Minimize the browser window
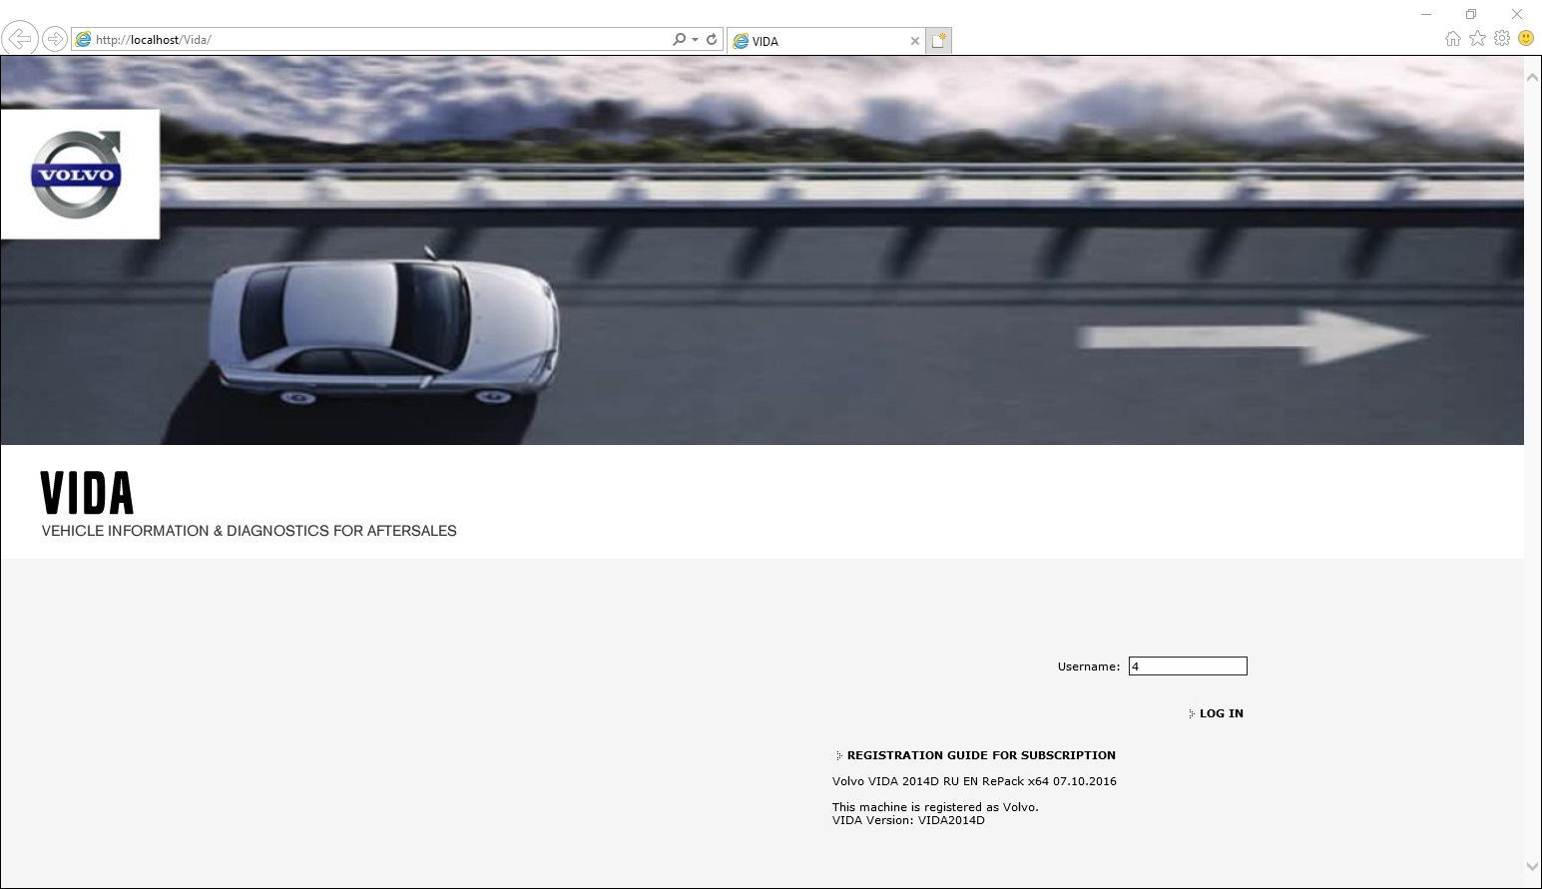Screen dimensions: 1542x889 point(1426,14)
